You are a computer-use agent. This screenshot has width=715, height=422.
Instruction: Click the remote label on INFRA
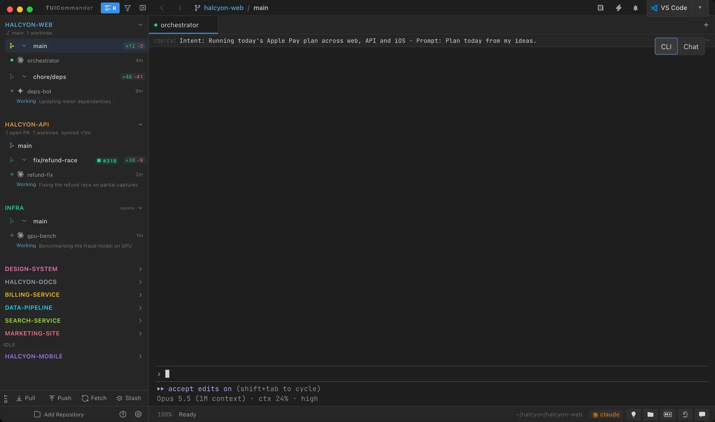[x=127, y=208]
